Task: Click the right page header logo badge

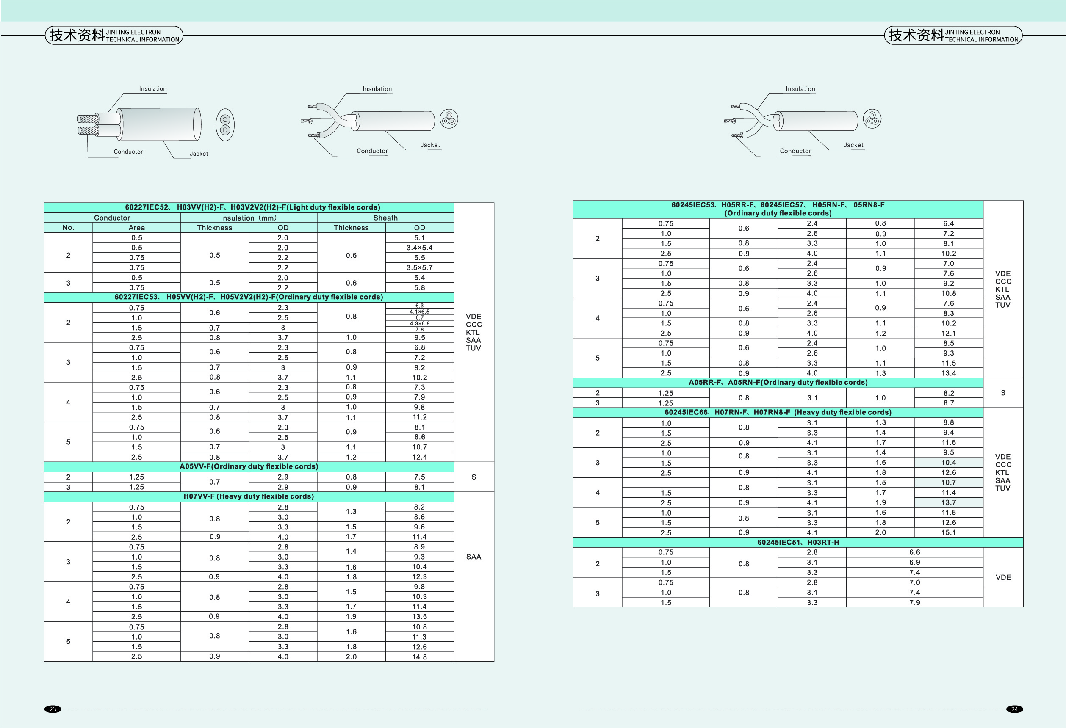Action: 952,35
